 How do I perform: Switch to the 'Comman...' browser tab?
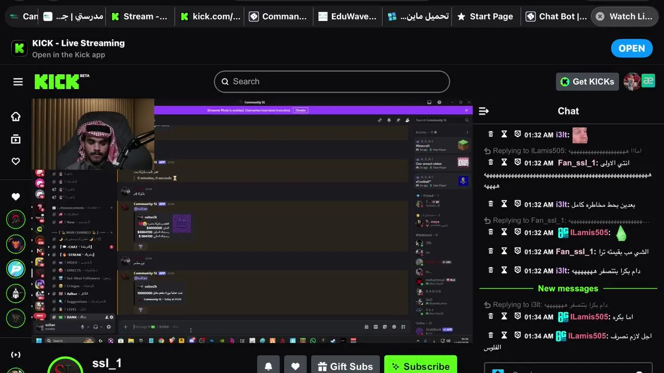pyautogui.click(x=279, y=17)
